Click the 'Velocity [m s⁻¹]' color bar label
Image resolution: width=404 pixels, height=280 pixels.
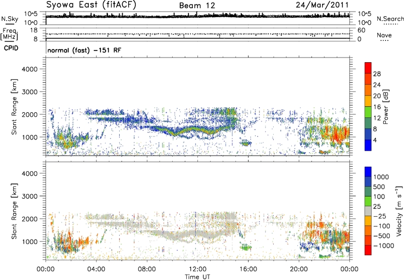point(399,211)
